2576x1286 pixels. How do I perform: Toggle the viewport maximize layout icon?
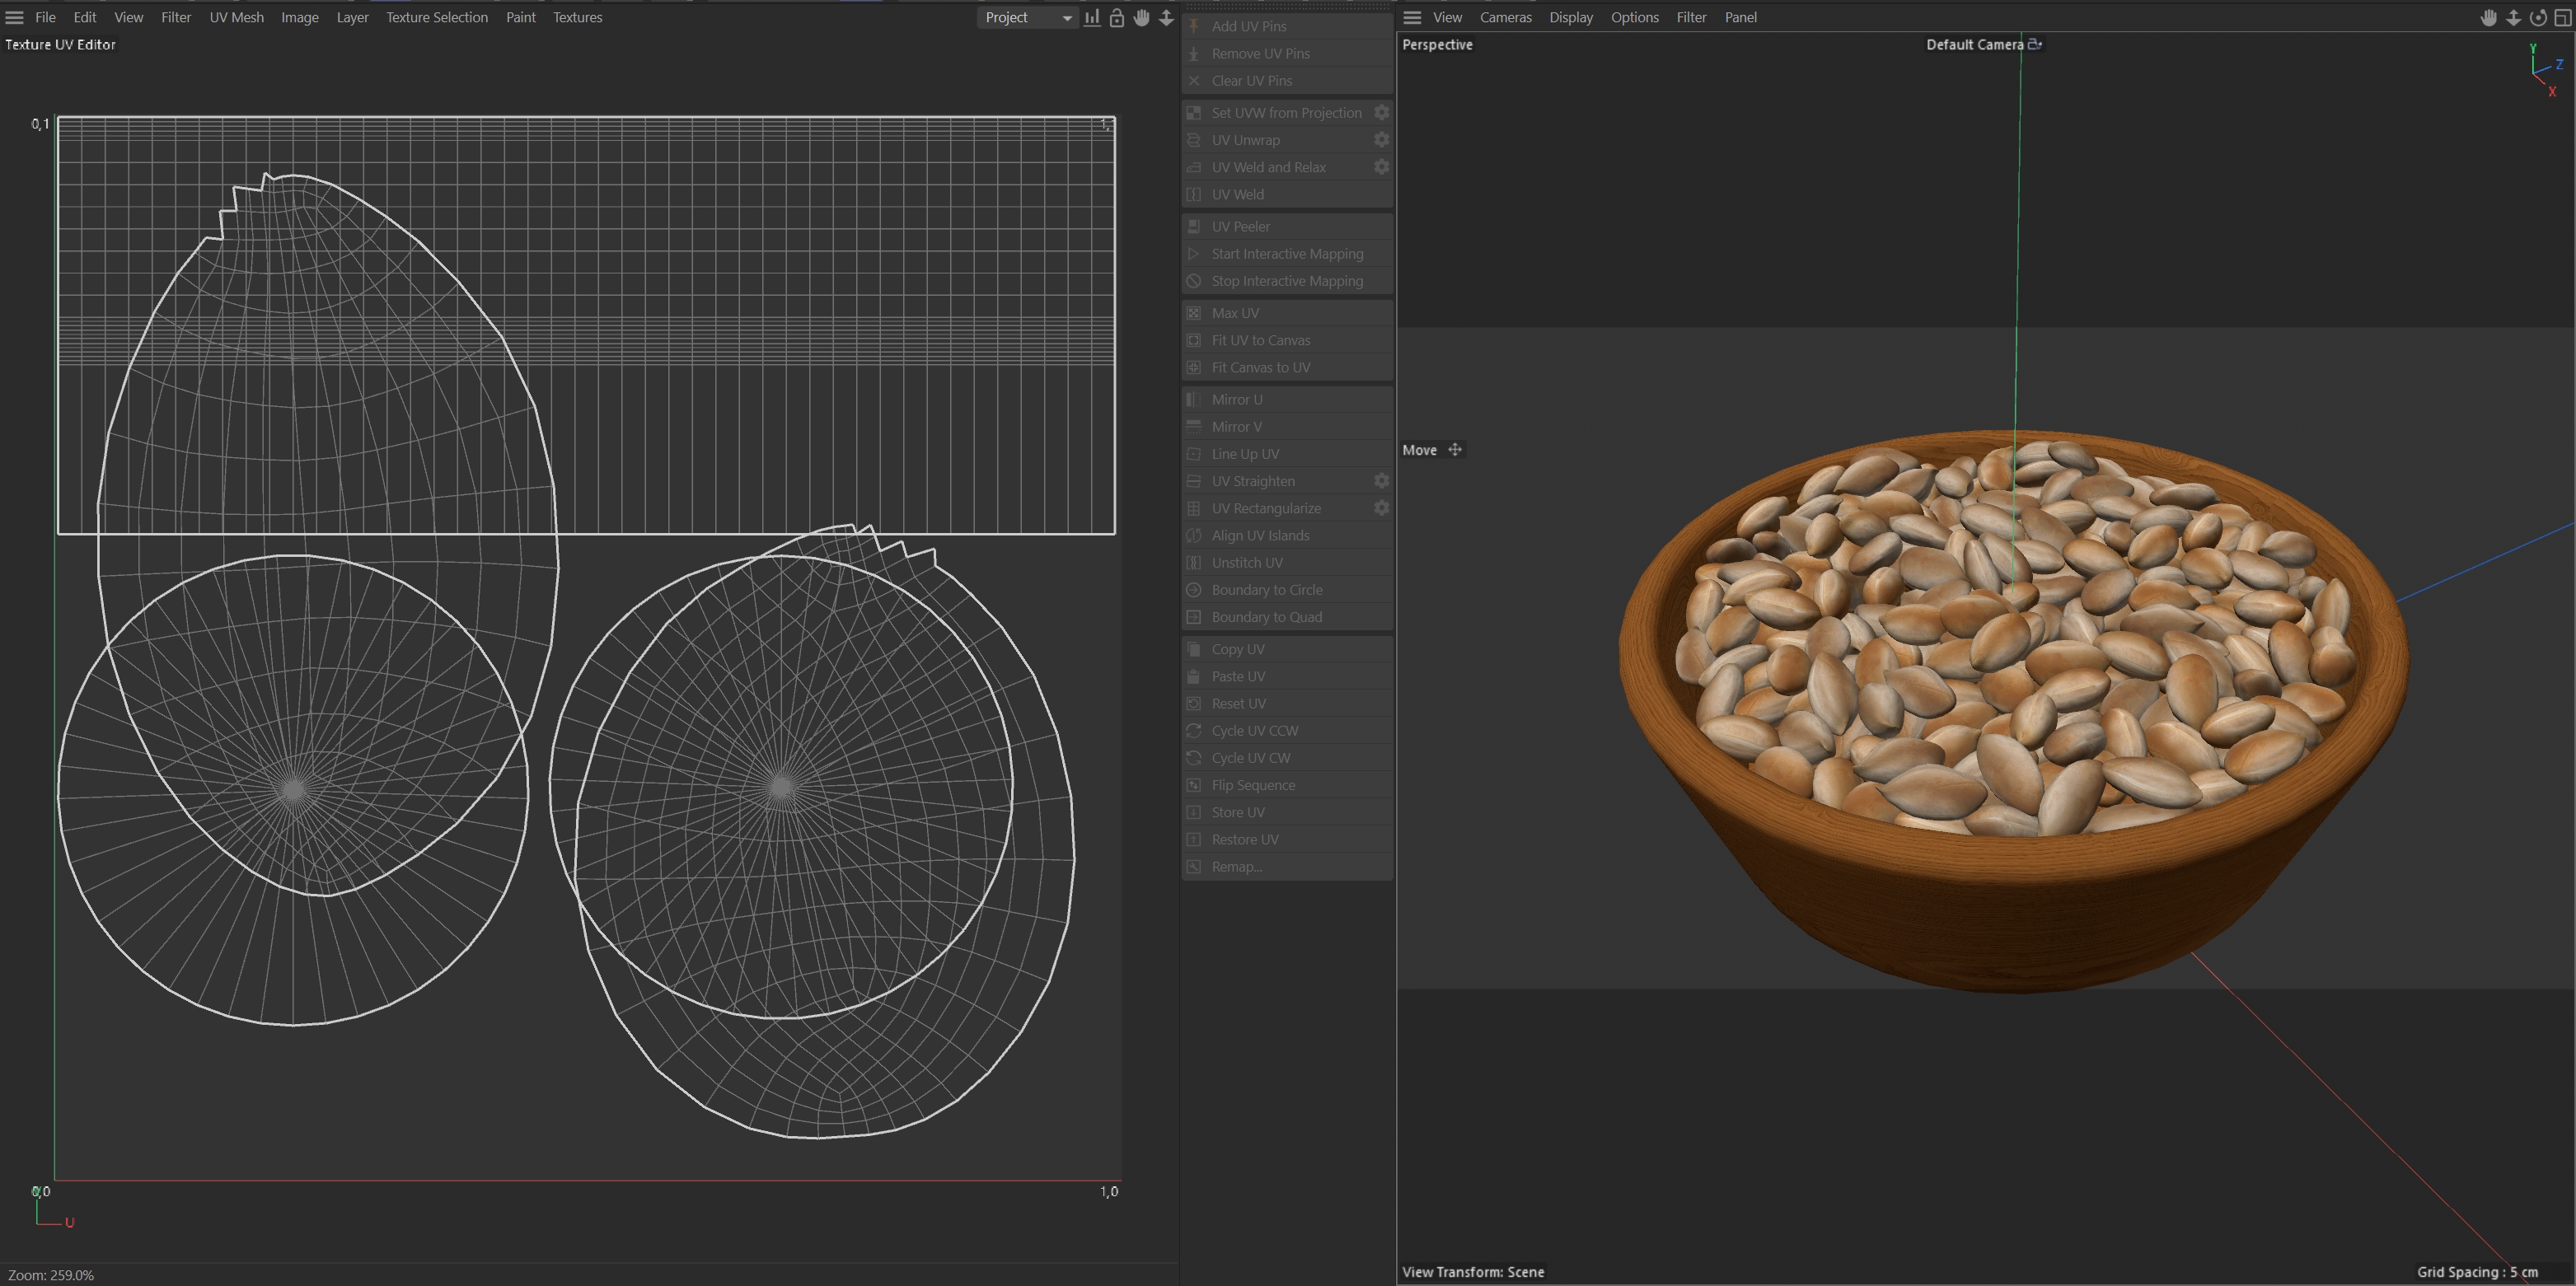pyautogui.click(x=2563, y=18)
